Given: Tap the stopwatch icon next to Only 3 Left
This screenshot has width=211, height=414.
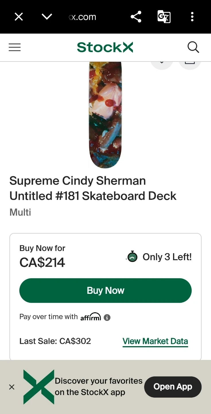Looking at the screenshot, I should click(x=132, y=256).
